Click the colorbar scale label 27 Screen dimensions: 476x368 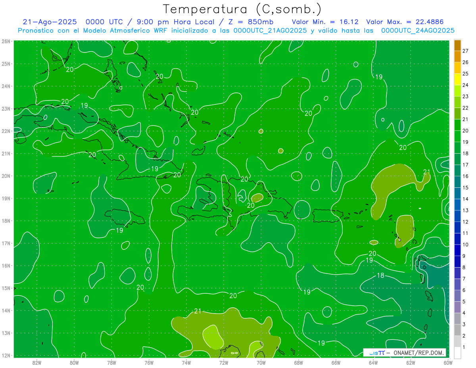466,50
